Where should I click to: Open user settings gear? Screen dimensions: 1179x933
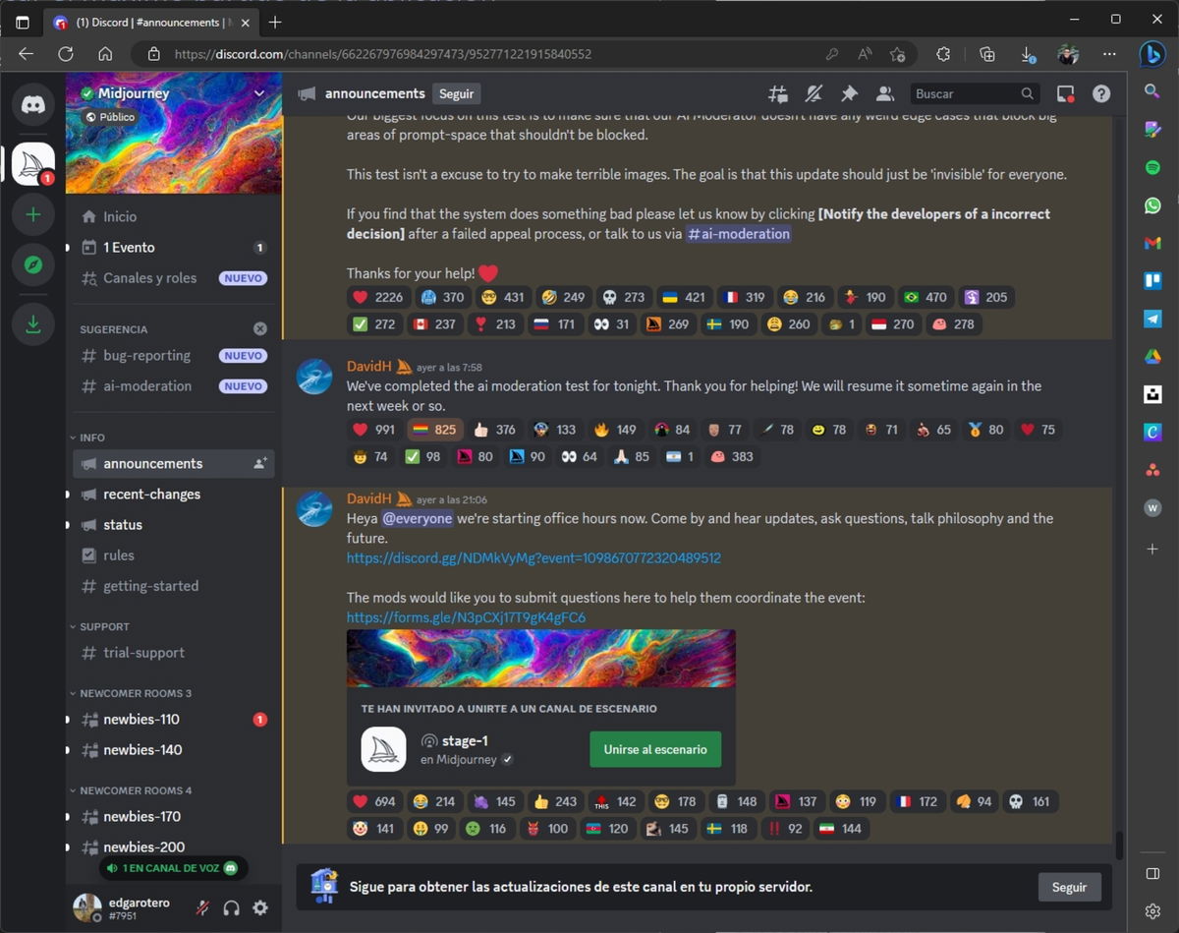click(x=260, y=907)
